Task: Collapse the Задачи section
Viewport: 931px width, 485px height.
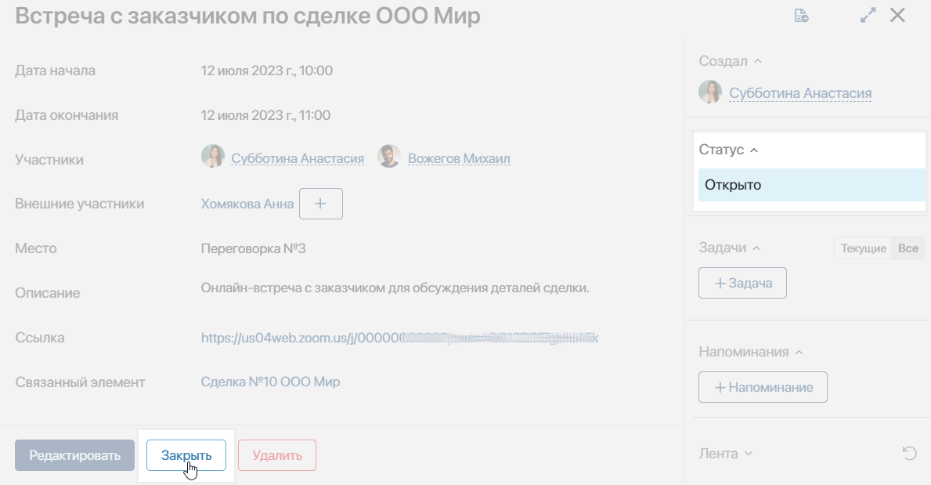Action: tap(756, 248)
